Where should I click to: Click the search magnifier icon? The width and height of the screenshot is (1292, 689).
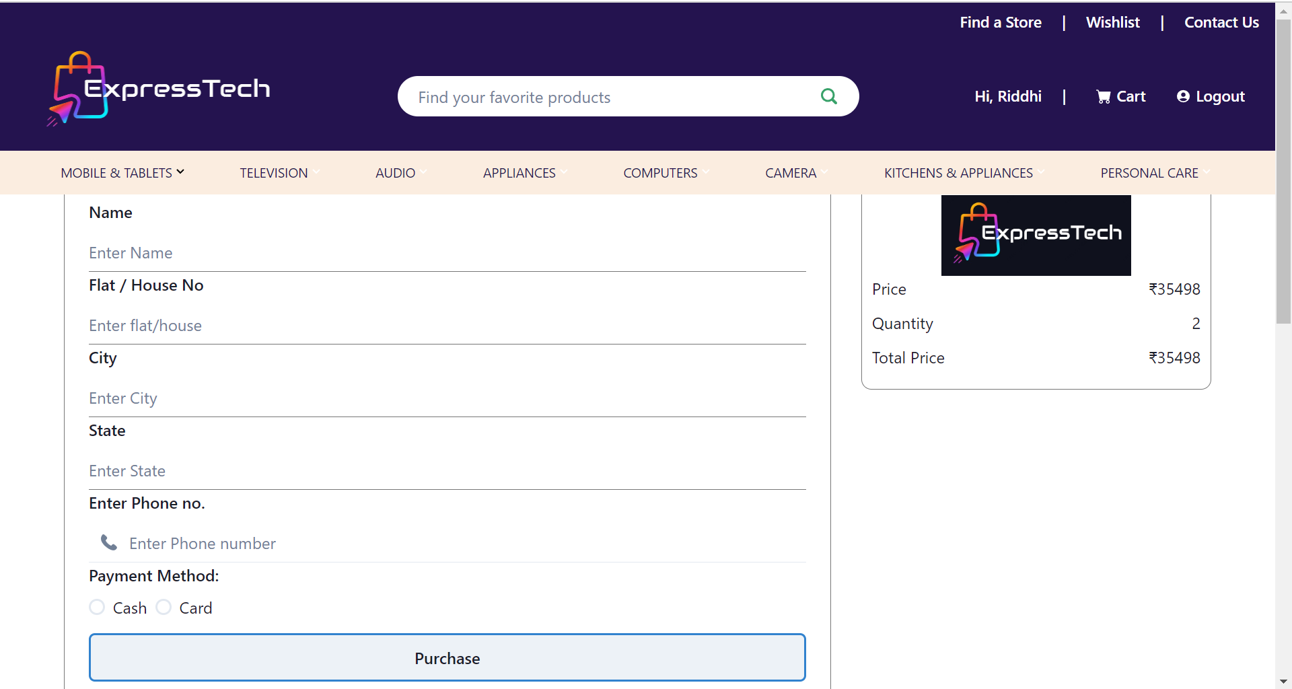828,96
